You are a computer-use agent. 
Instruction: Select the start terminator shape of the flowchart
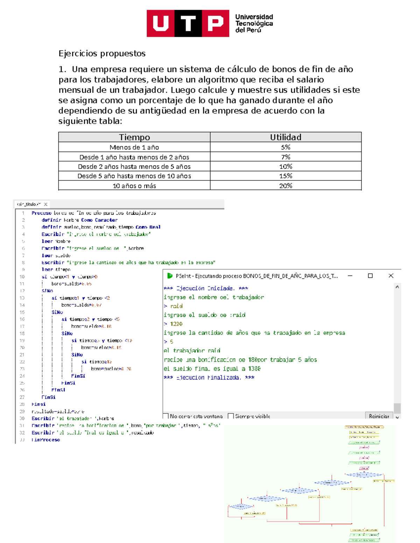[x=364, y=427]
